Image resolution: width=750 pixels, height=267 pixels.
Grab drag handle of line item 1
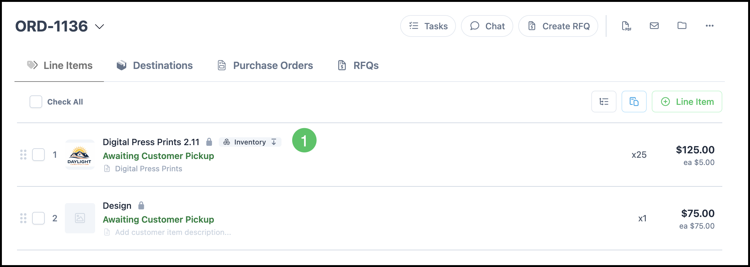(23, 155)
